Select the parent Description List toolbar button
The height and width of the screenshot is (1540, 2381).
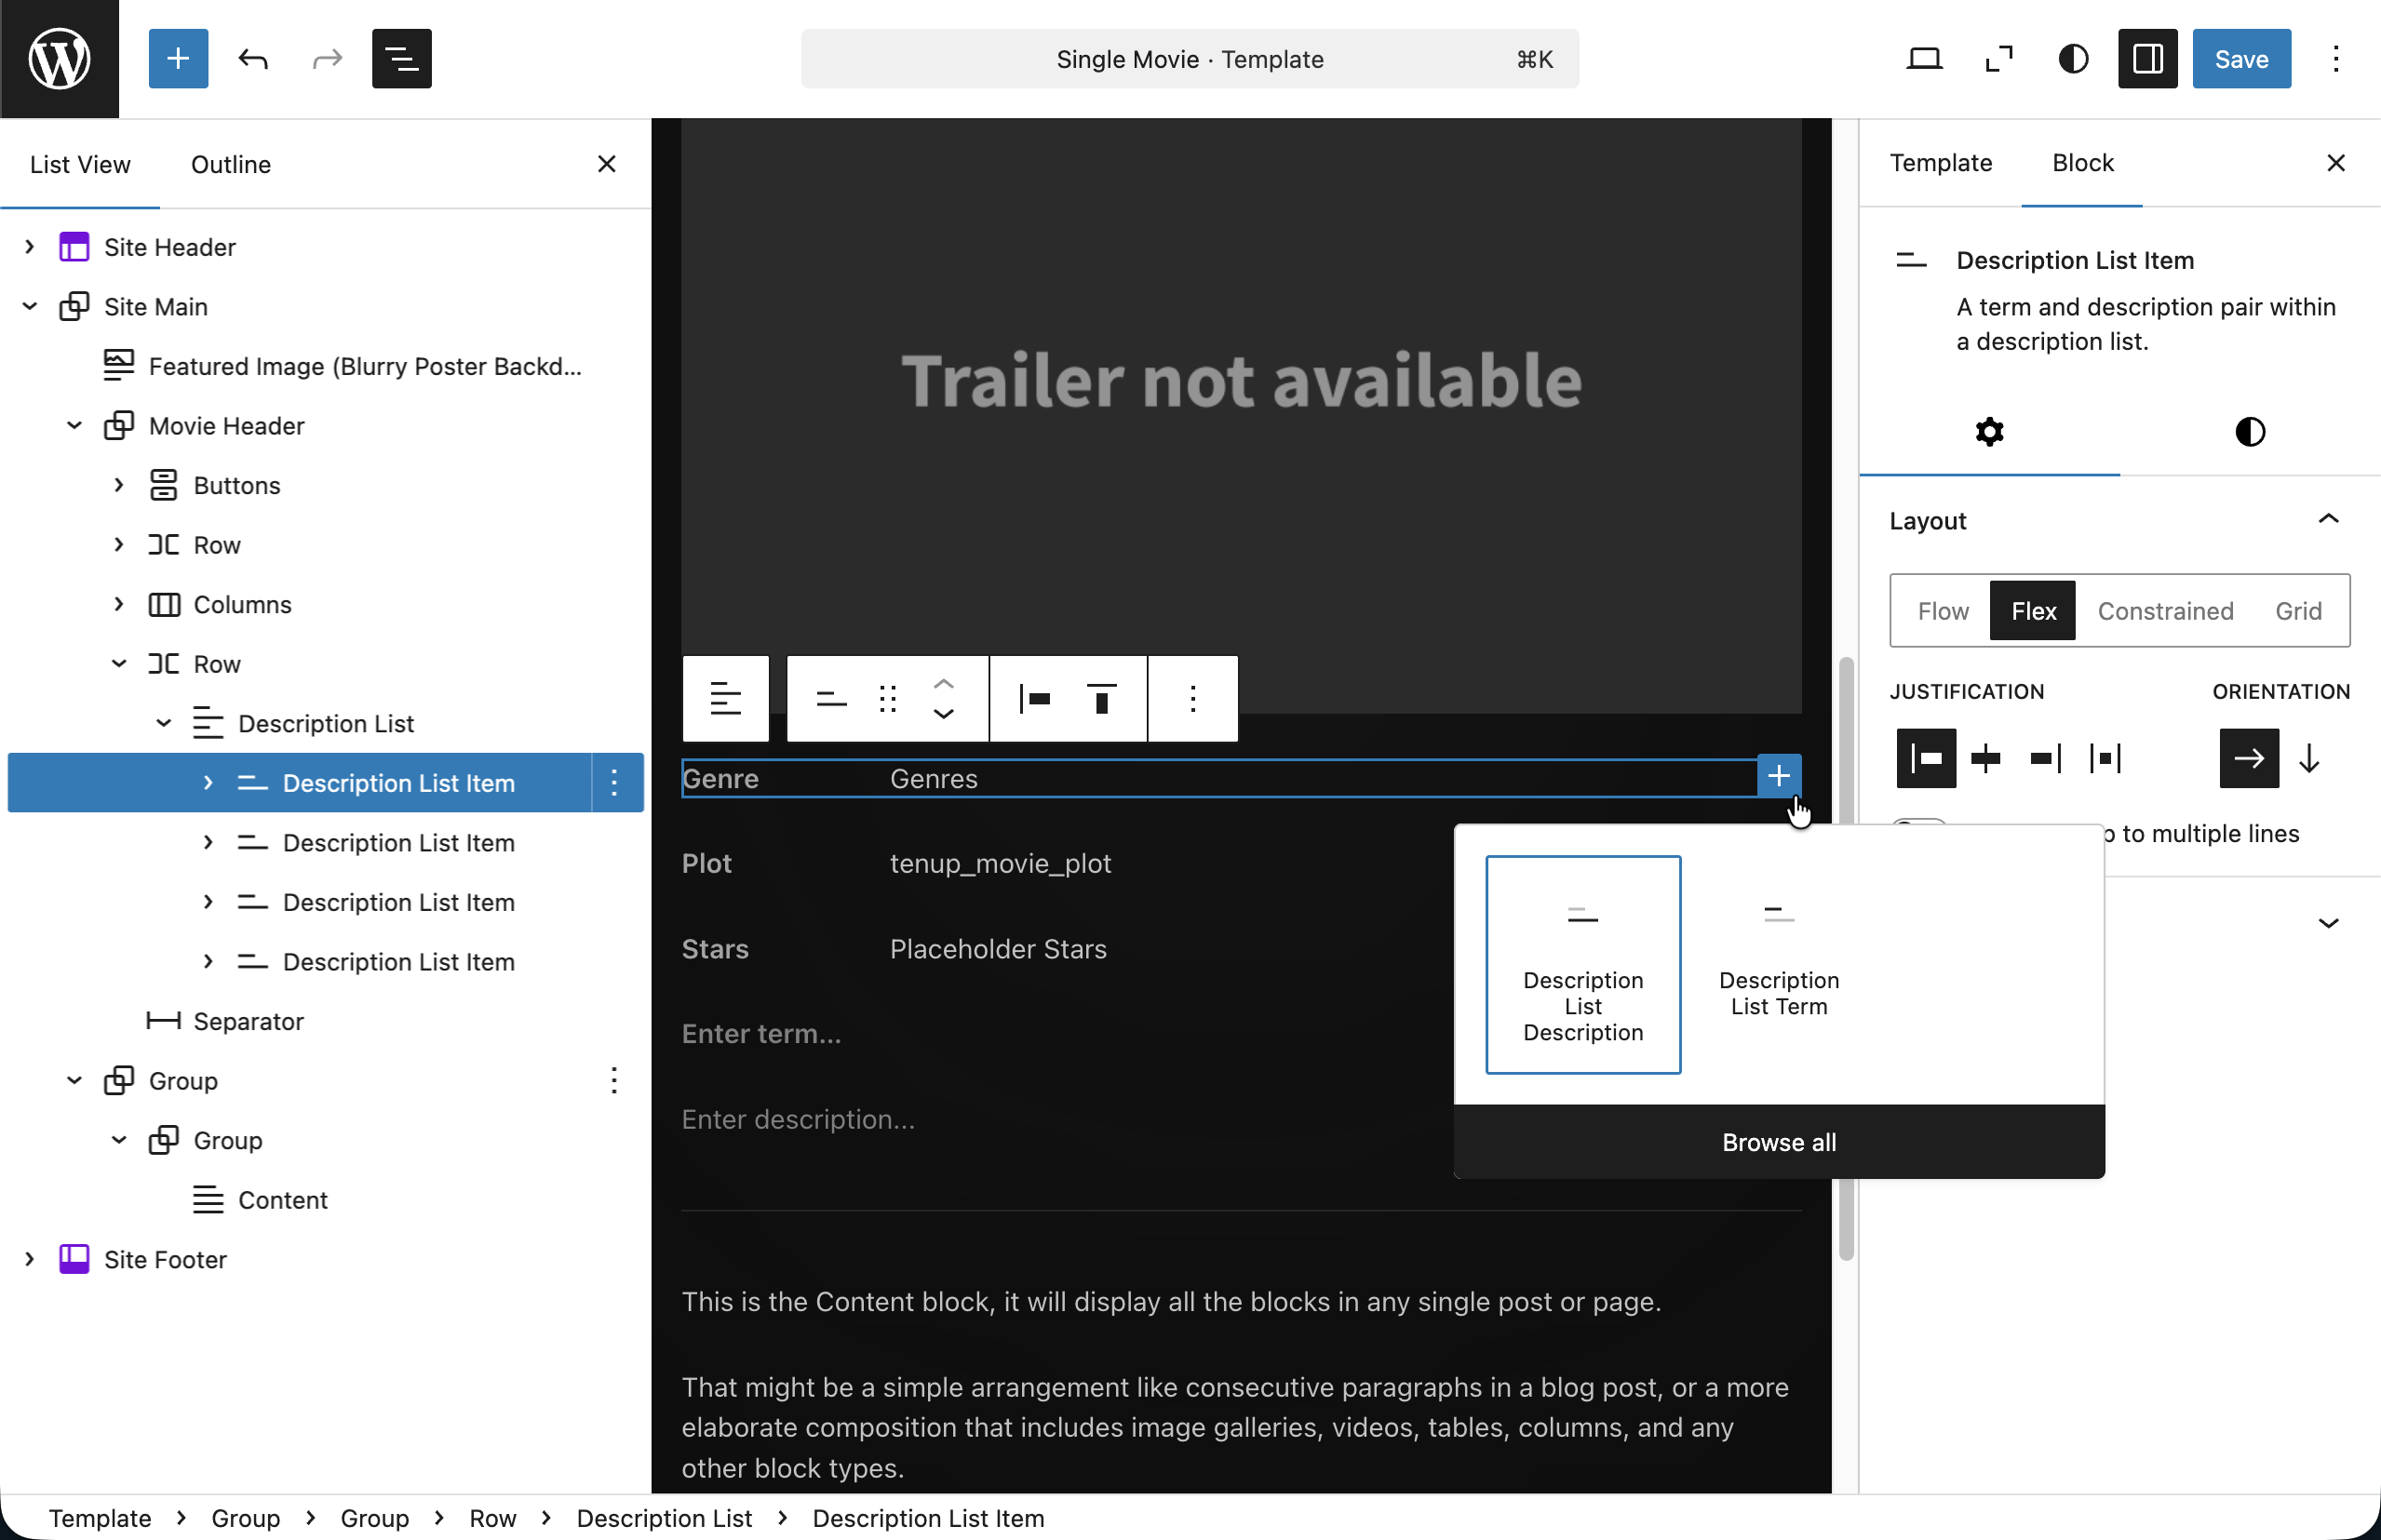coord(726,699)
